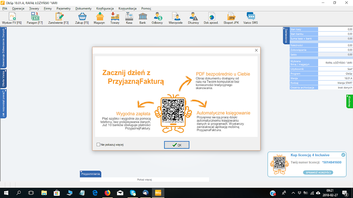Click the 'Wybrana firma / magazyn' row
The image size is (353, 198).
(321, 63)
